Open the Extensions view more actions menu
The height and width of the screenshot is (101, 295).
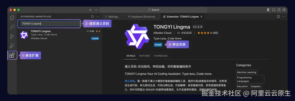point(98,17)
